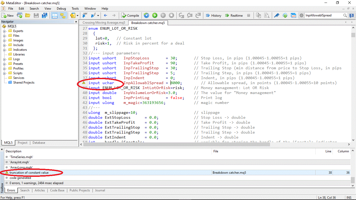Close the Navigator panel with X
Viewport: 356px width, 200px height.
pyautogui.click(x=76, y=22)
